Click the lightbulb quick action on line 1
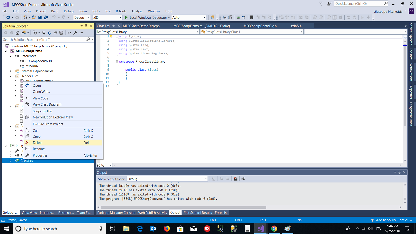 pyautogui.click(x=111, y=37)
